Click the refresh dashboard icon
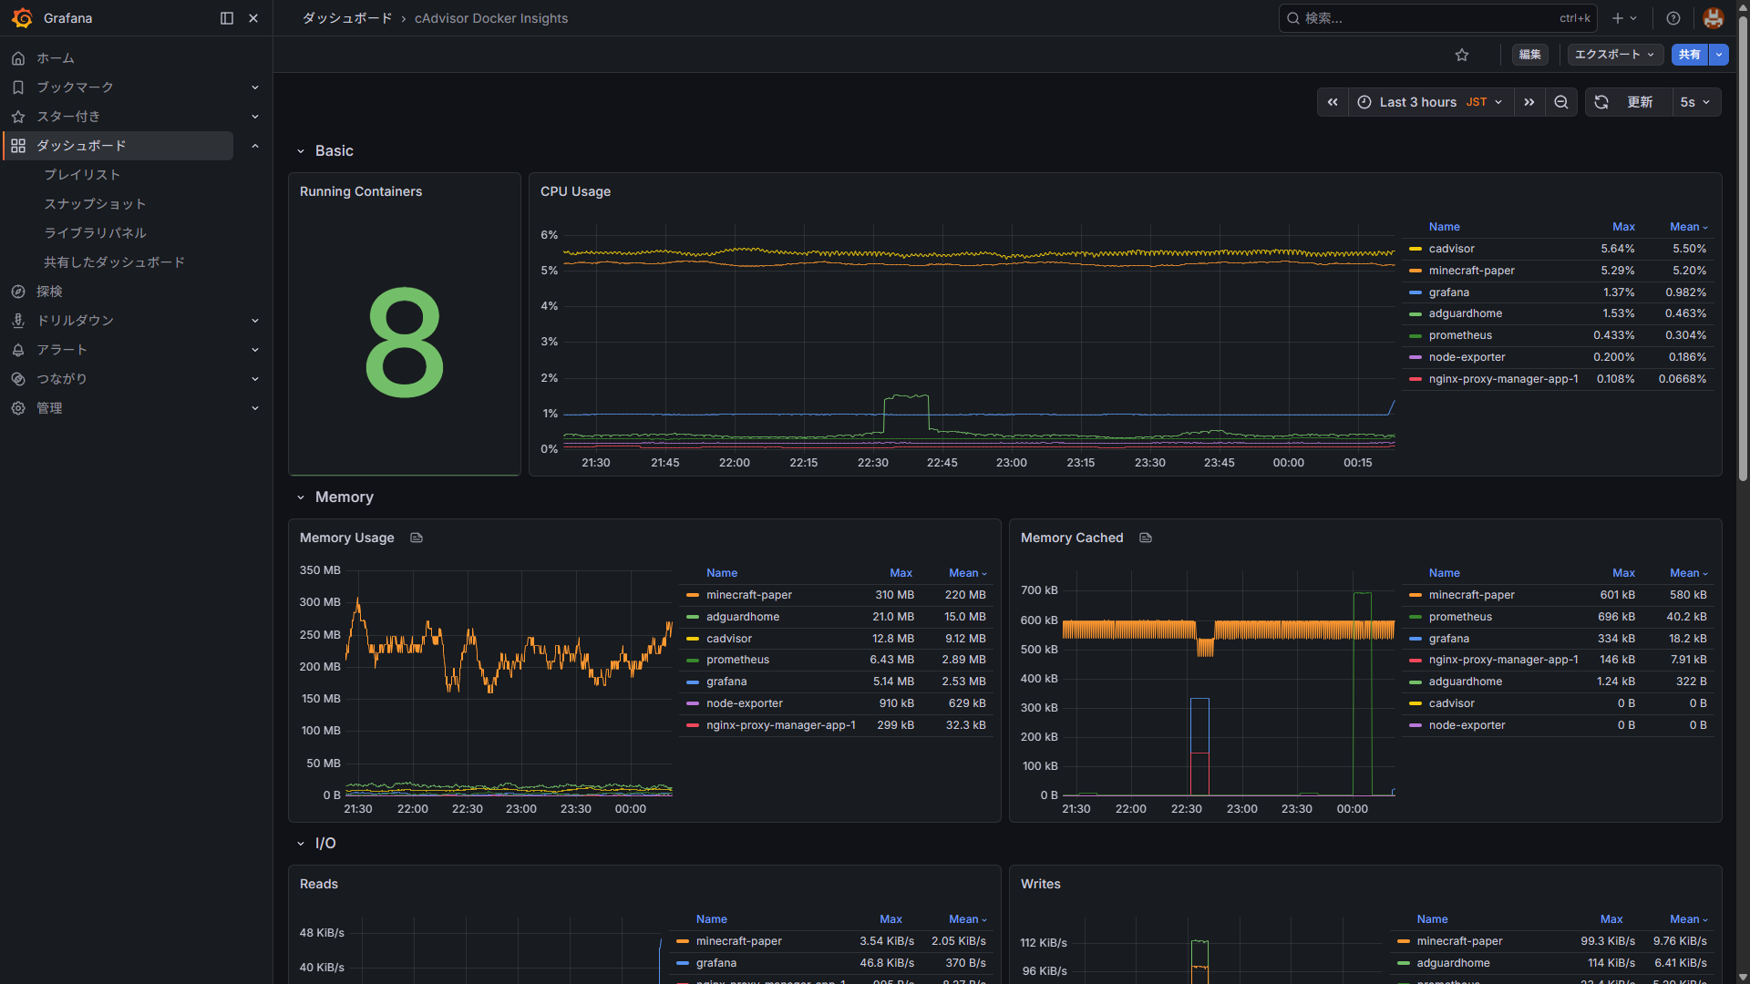 1601,102
